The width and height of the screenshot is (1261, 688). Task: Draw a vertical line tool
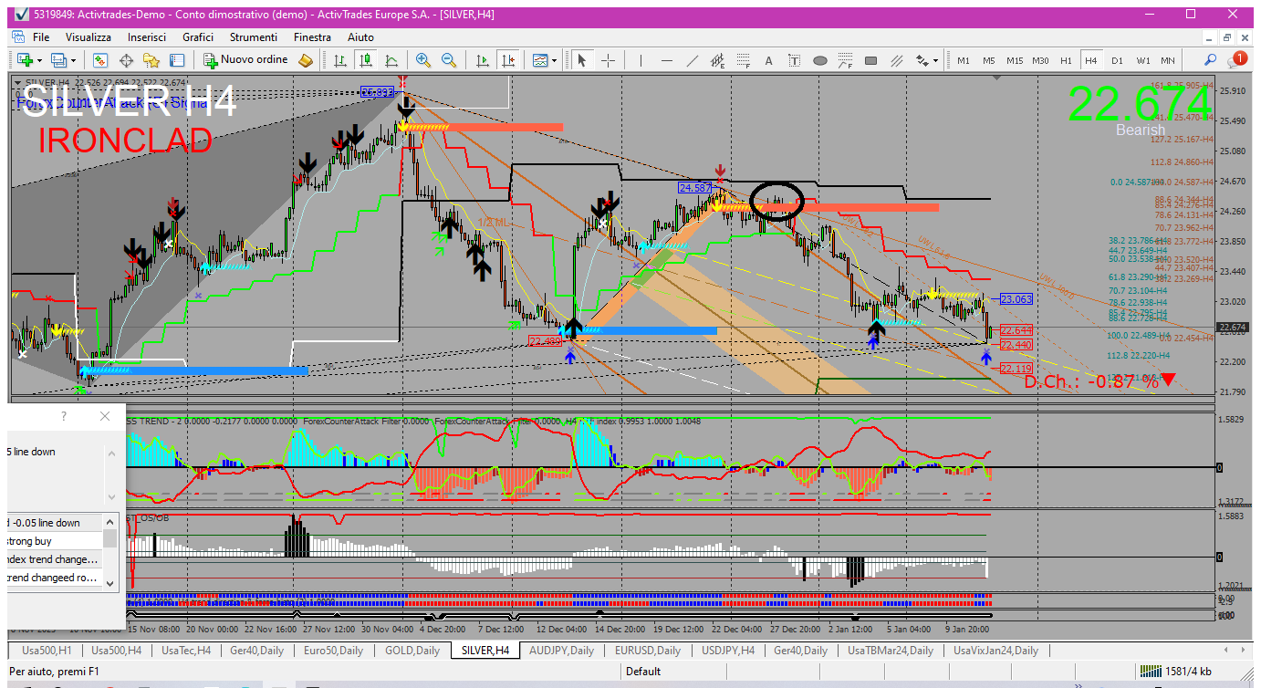(x=641, y=60)
